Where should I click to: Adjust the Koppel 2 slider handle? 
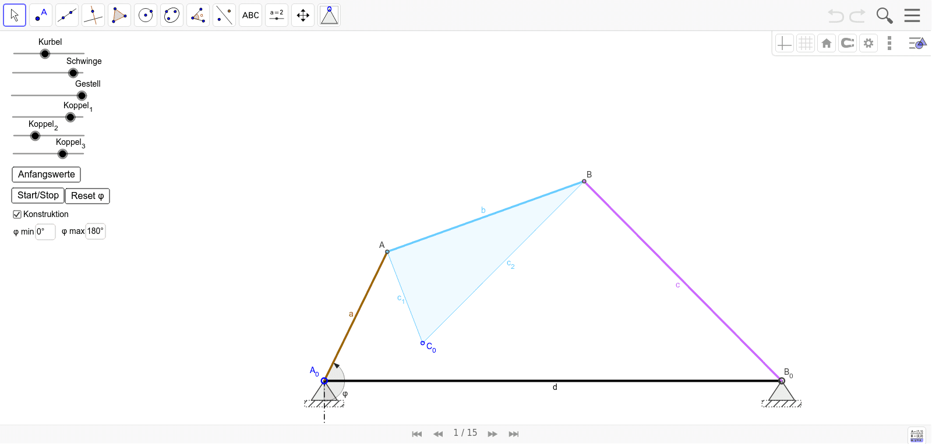(35, 136)
